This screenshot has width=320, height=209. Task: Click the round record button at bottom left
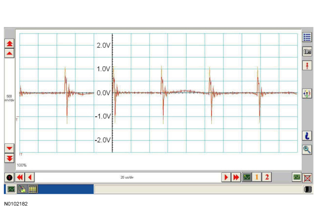(9, 177)
